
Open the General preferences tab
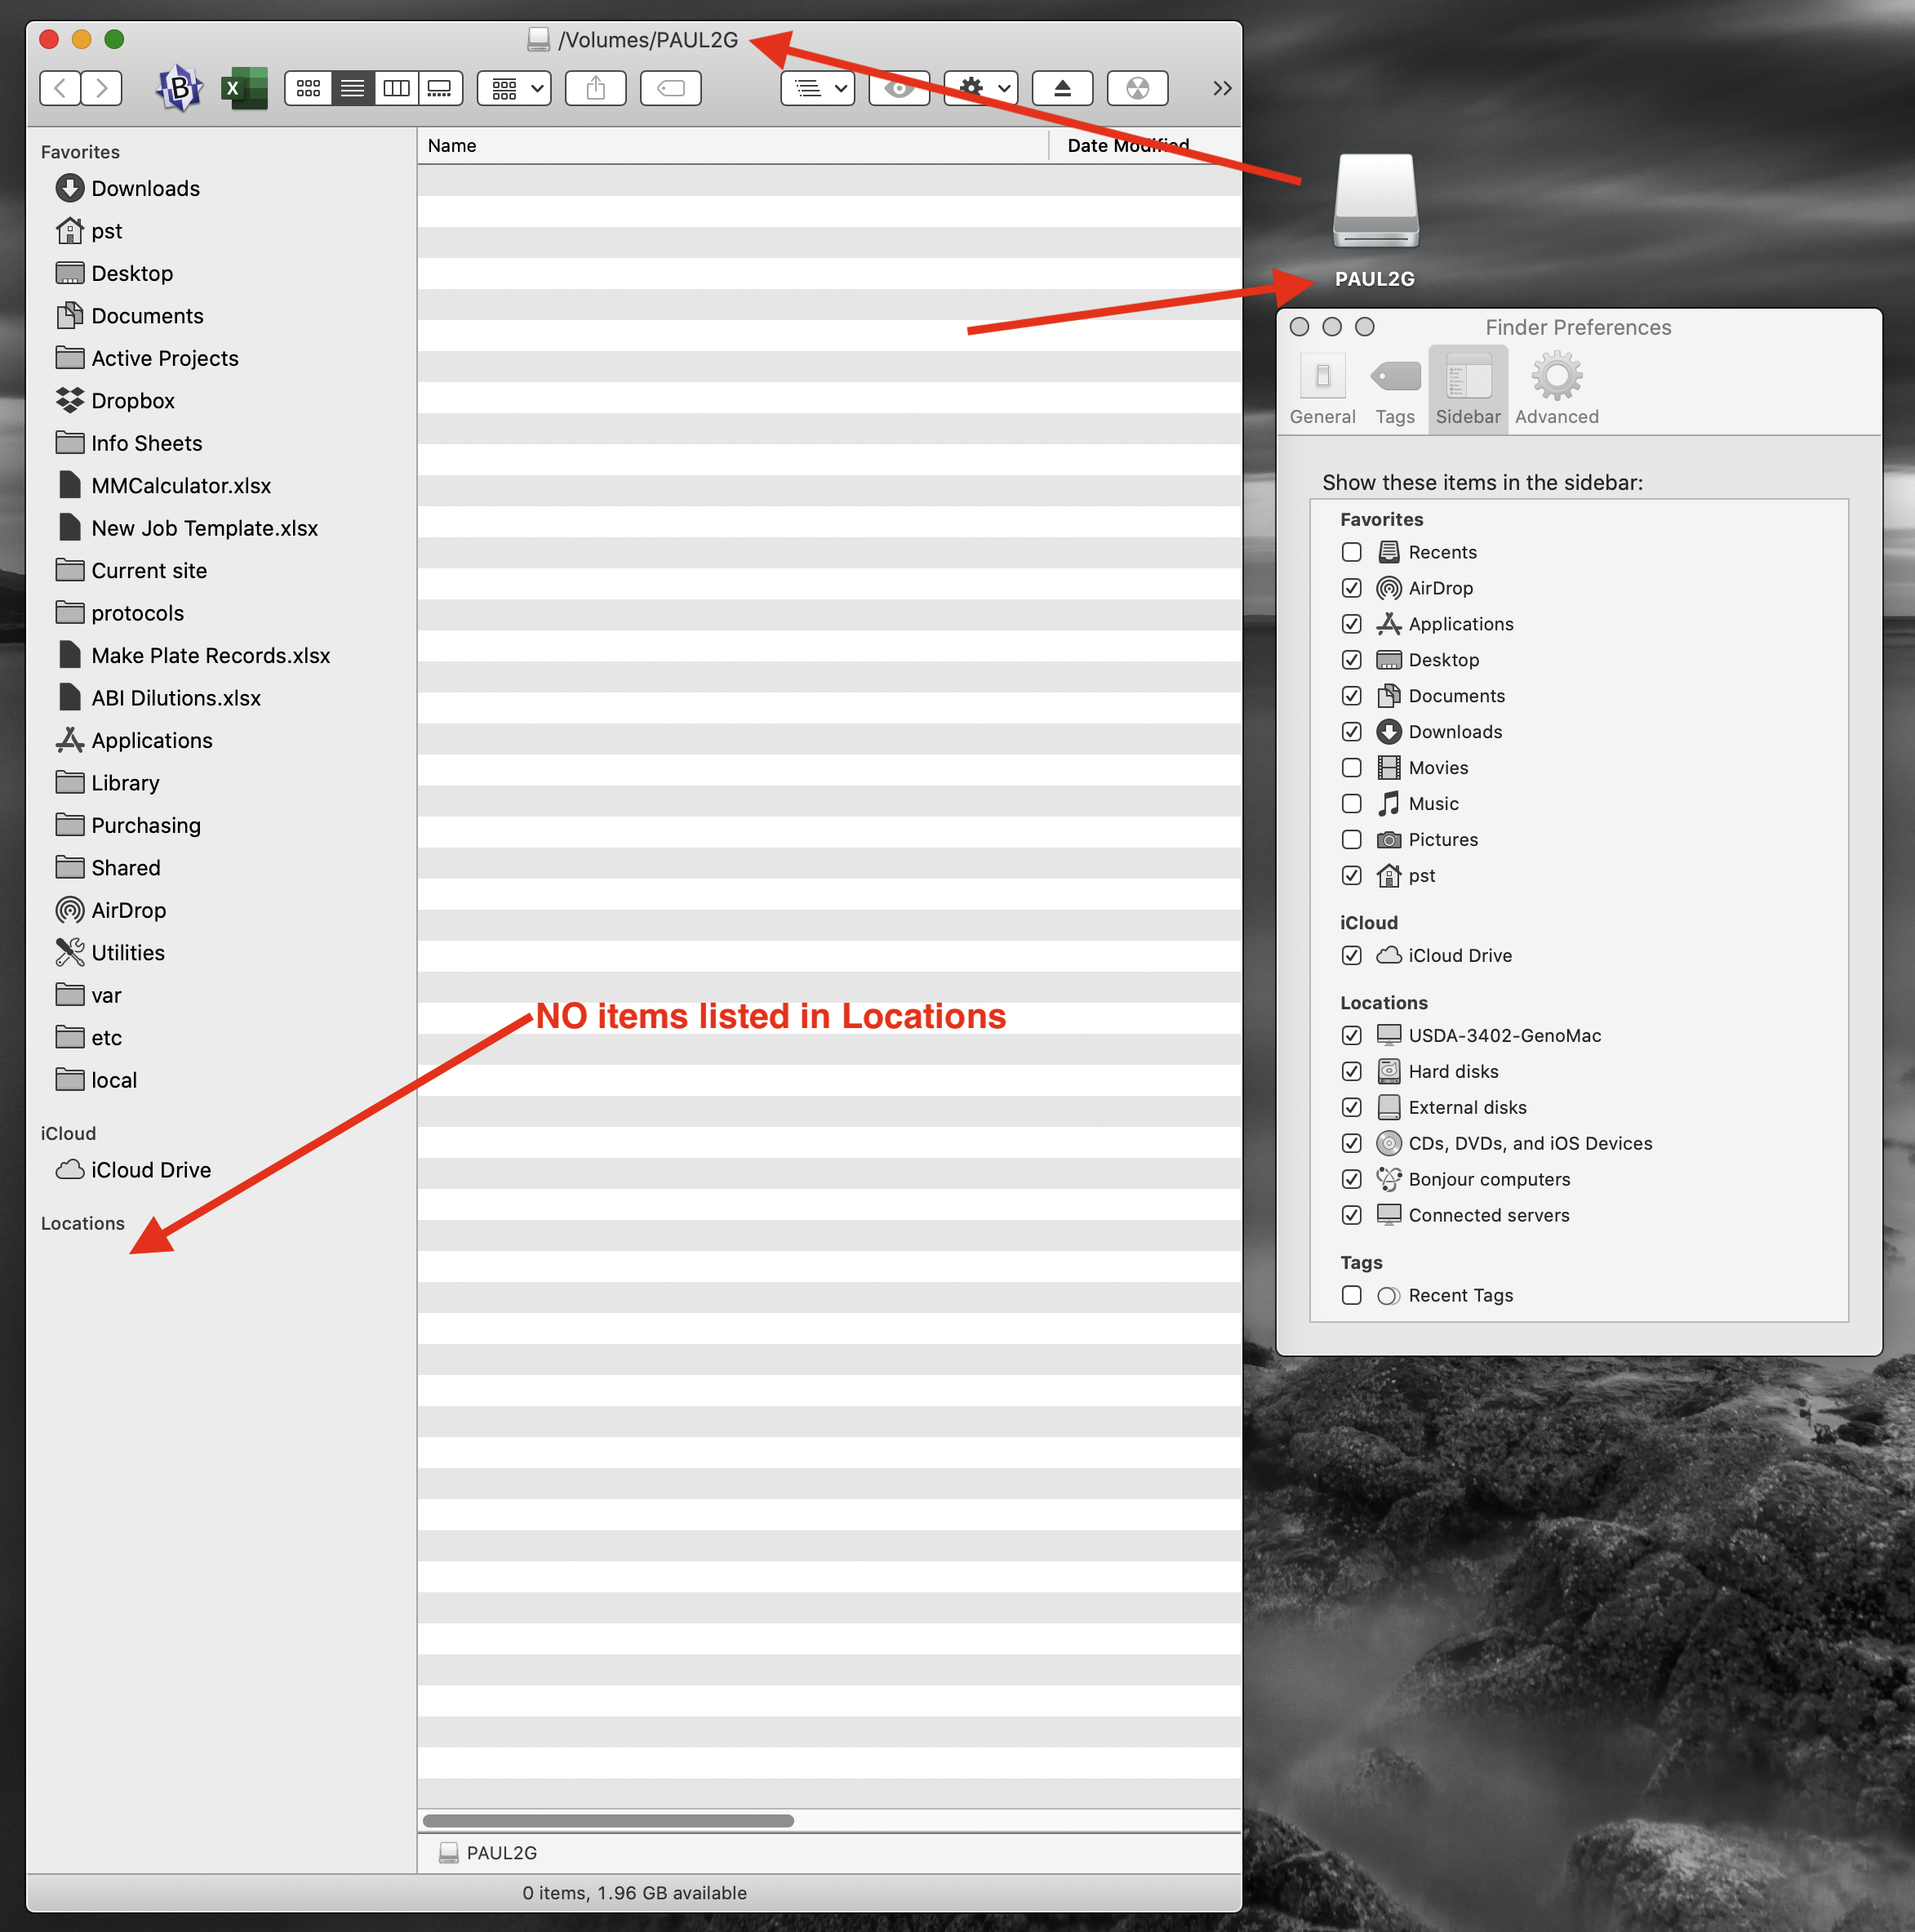click(x=1322, y=389)
